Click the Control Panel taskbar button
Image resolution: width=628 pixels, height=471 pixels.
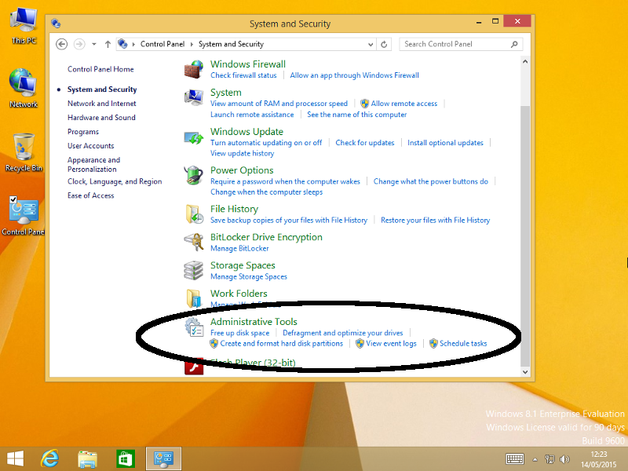163,459
